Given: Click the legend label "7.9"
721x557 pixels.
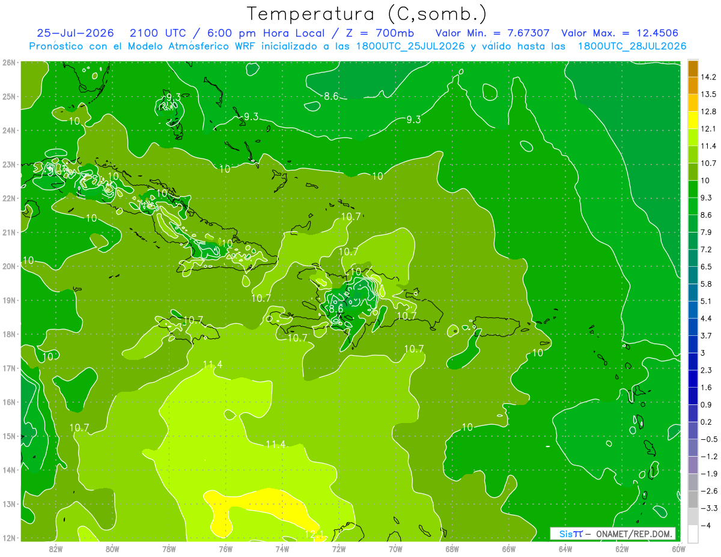Looking at the screenshot, I should (x=706, y=233).
